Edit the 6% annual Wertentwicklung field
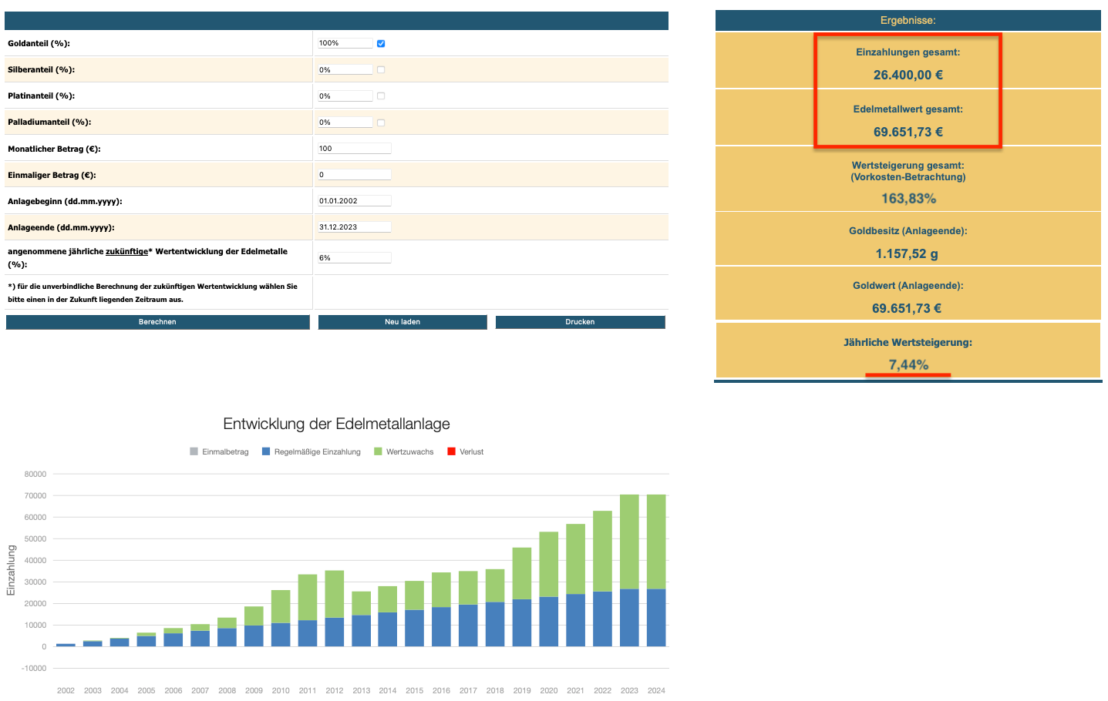1108x701 pixels. point(354,258)
